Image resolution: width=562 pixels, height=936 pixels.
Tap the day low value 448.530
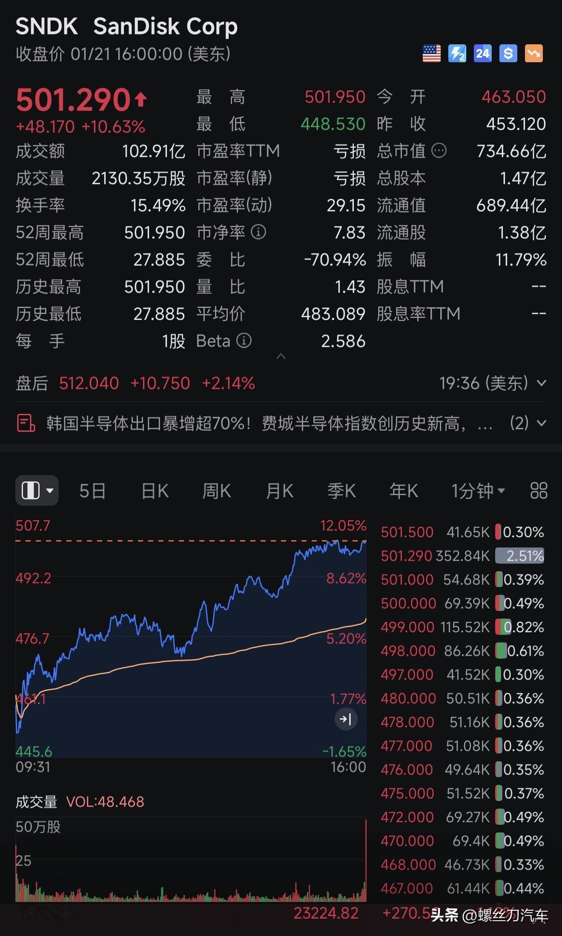click(333, 124)
